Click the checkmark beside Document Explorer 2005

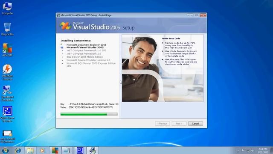pos(61,44)
